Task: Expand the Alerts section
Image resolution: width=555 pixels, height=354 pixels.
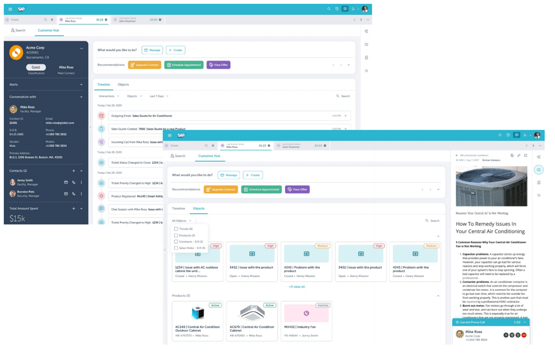Action: [x=82, y=84]
